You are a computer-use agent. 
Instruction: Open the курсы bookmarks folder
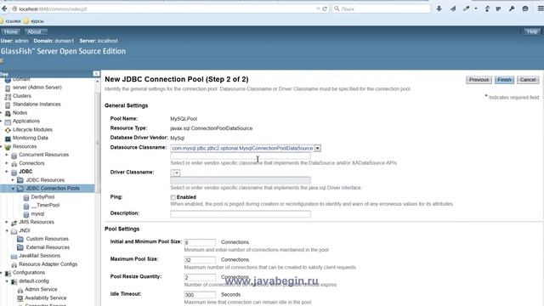[34, 21]
